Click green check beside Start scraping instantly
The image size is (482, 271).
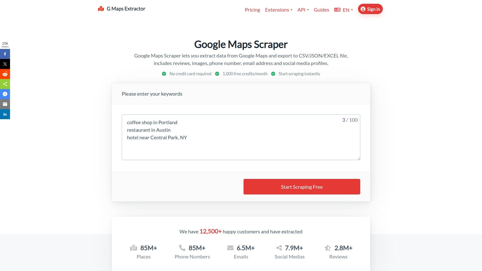pos(273,74)
